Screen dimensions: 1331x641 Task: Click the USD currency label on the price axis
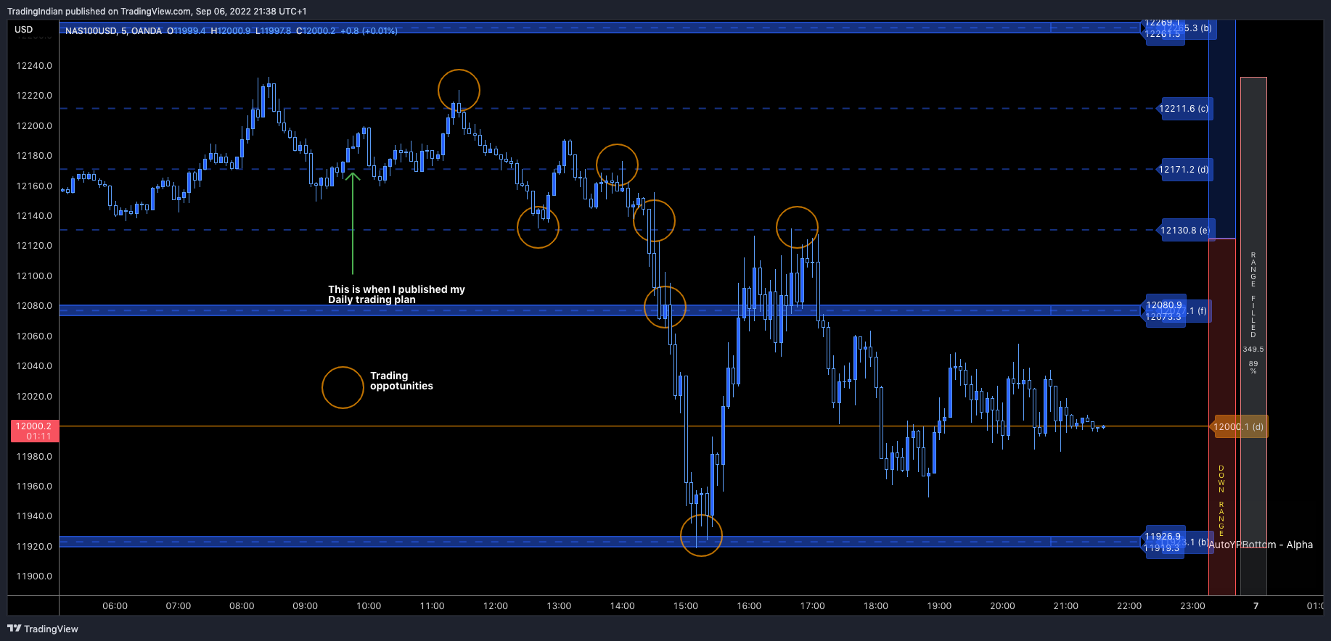click(x=24, y=30)
